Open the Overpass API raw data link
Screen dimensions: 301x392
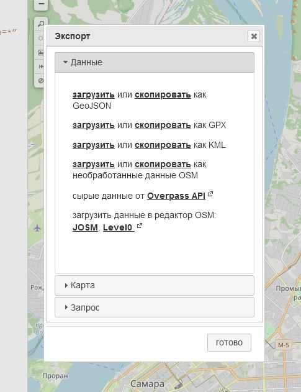coord(176,196)
